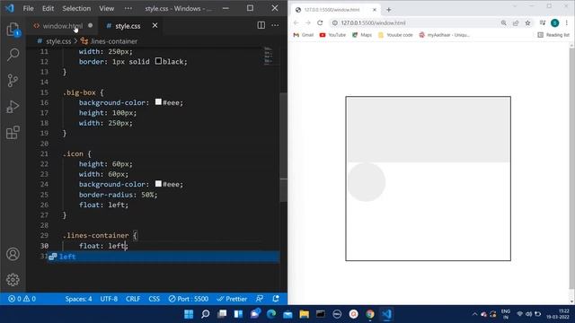Change file encoding UTF-8
The width and height of the screenshot is (575, 323).
pyautogui.click(x=109, y=299)
